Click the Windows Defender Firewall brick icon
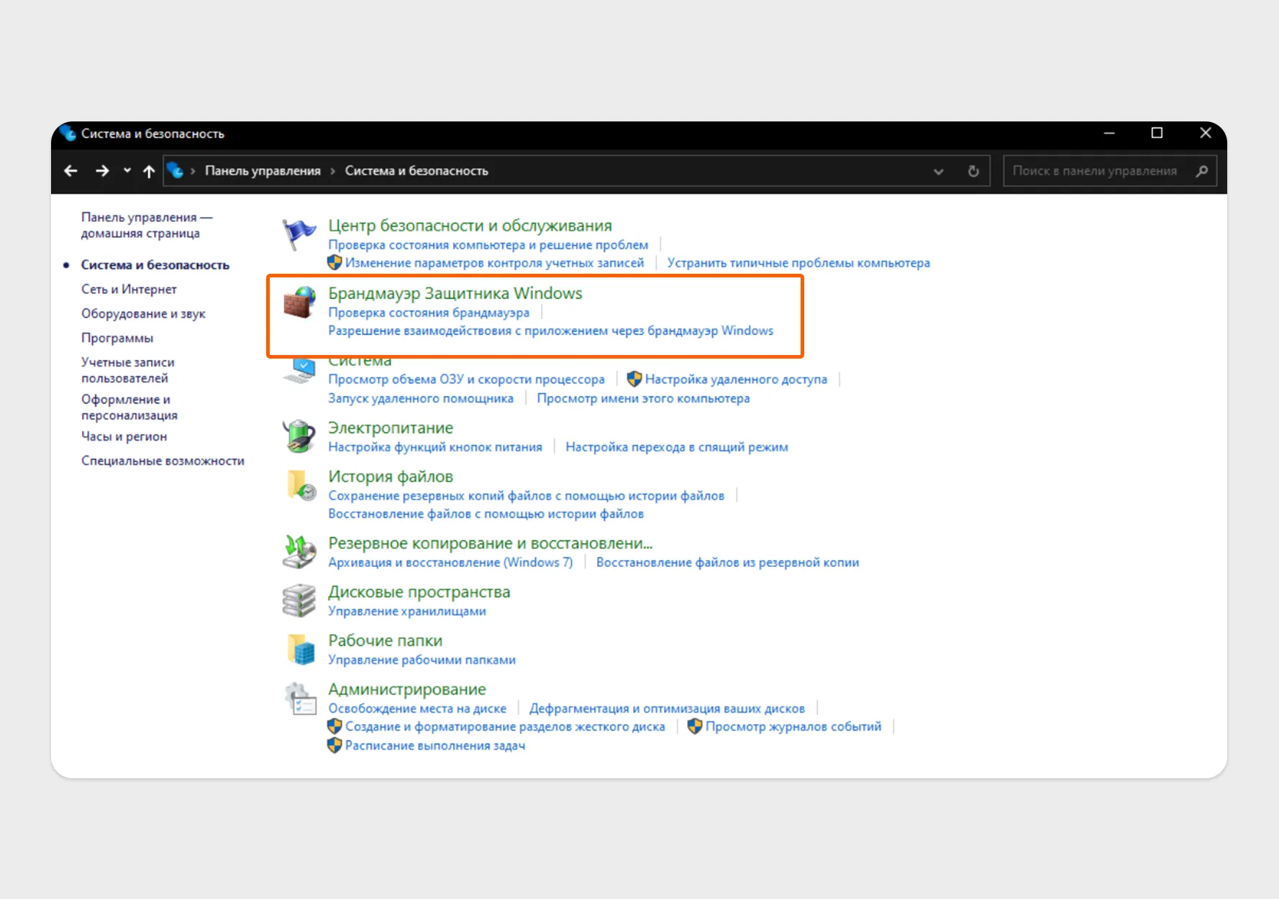This screenshot has width=1279, height=899. [299, 302]
